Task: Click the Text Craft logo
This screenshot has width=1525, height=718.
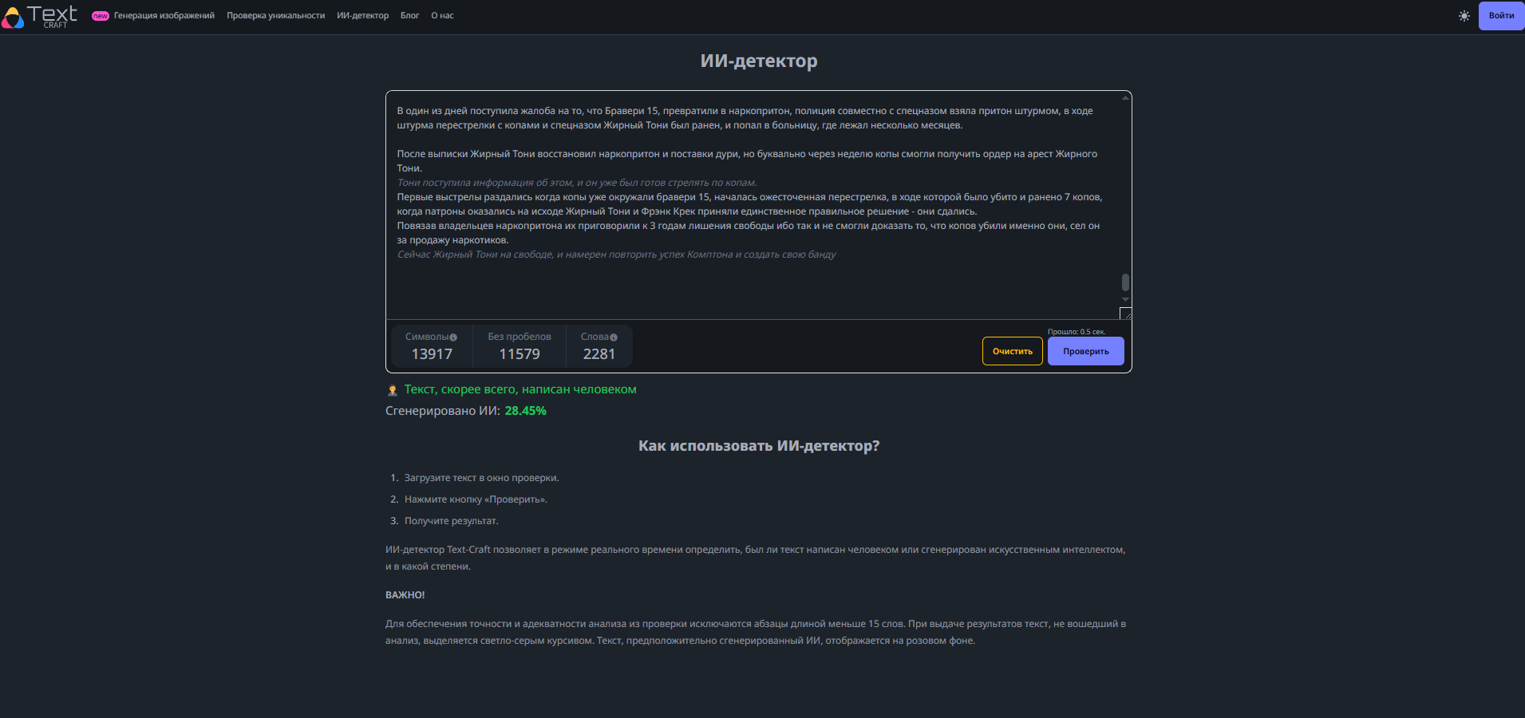Action: (40, 16)
